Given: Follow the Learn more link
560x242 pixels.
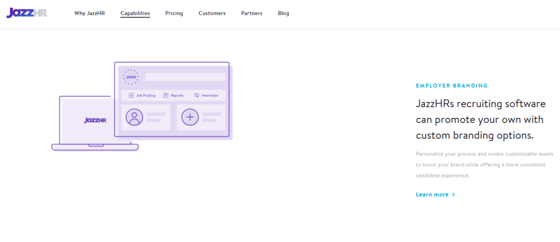Looking at the screenshot, I should [x=435, y=194].
